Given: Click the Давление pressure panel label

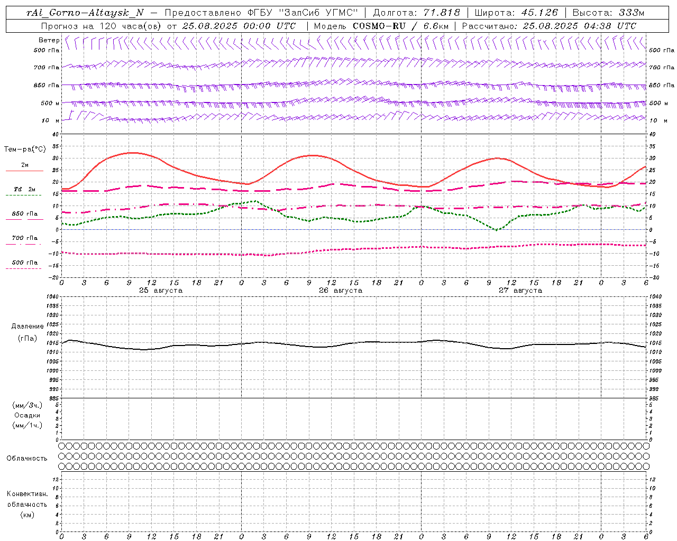Looking at the screenshot, I should point(28,327).
